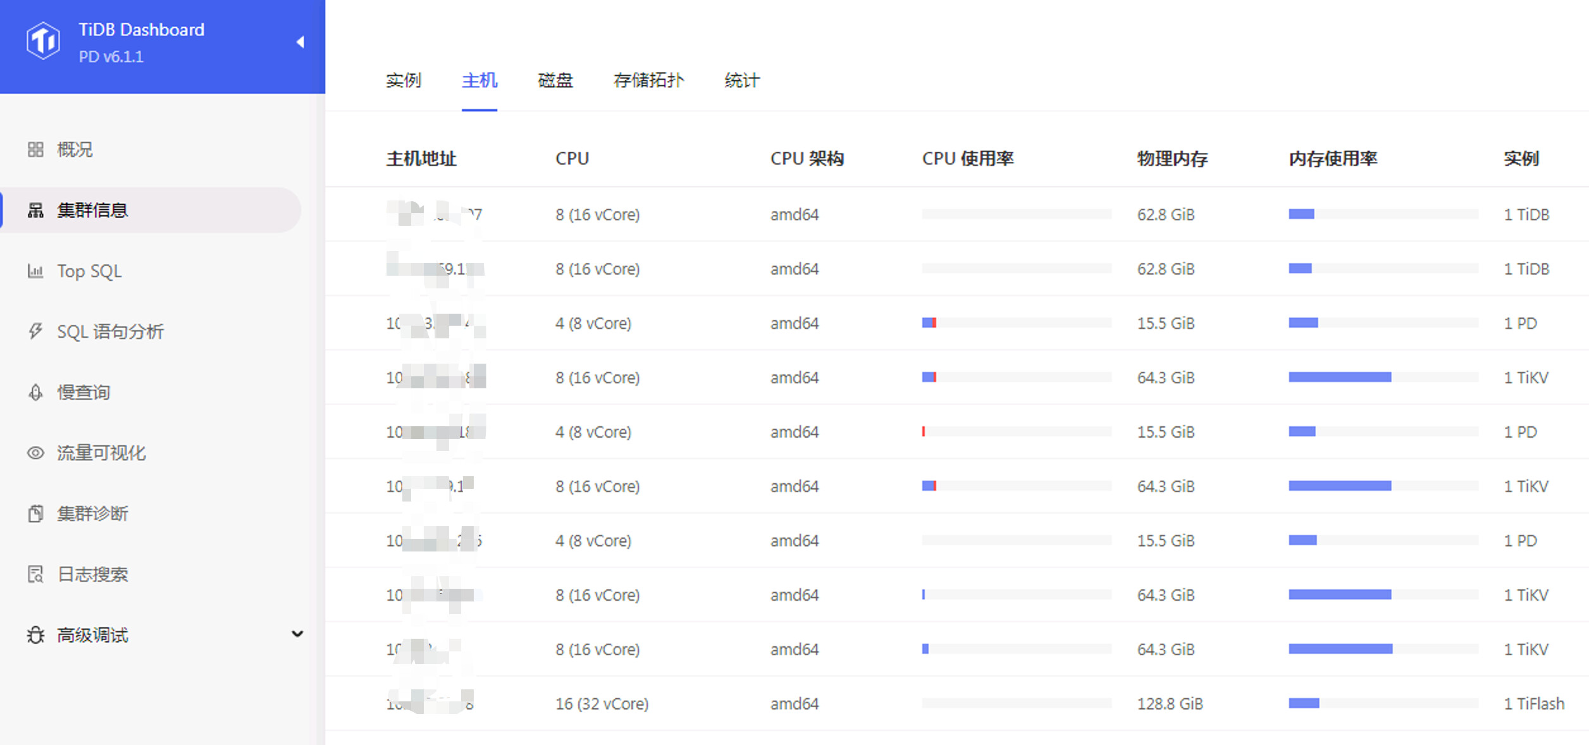This screenshot has width=1589, height=745.
Task: Expand the 高级调试 menu chevron
Action: (297, 634)
